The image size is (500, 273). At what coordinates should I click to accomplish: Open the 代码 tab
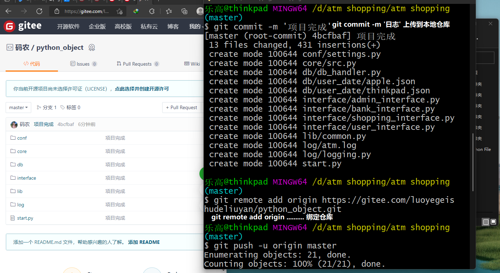[32, 64]
